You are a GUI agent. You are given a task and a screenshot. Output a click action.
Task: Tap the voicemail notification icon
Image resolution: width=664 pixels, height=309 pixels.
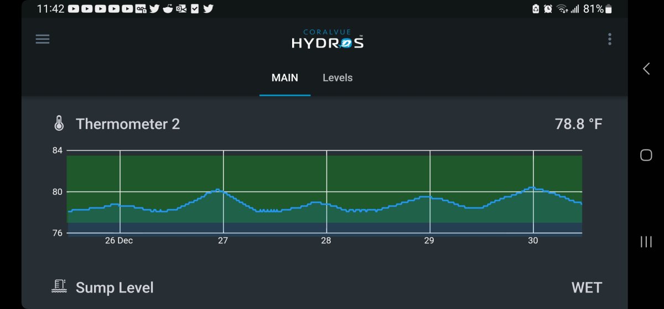pyautogui.click(x=141, y=9)
